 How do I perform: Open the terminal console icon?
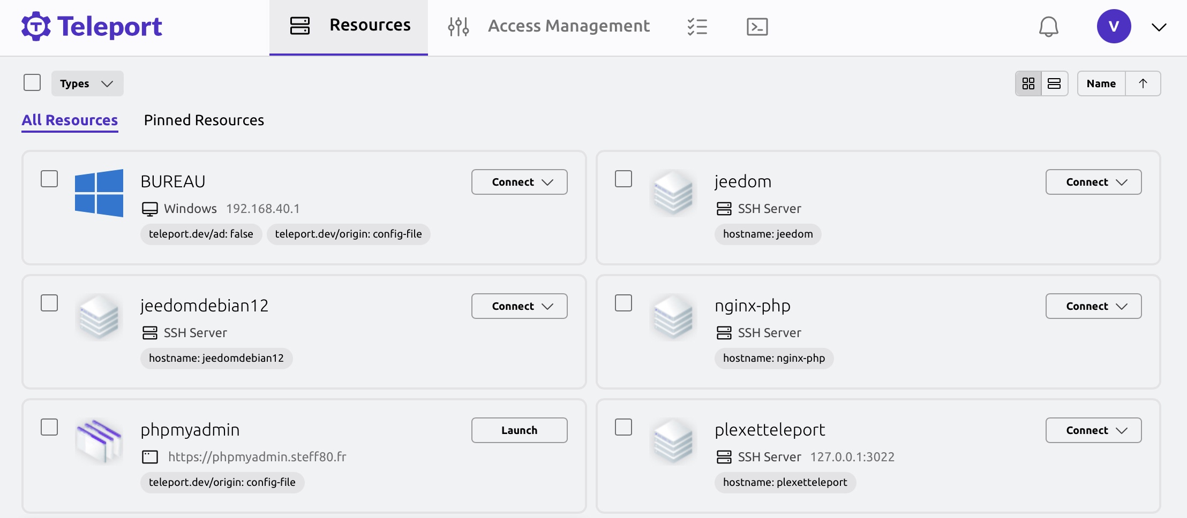(757, 26)
